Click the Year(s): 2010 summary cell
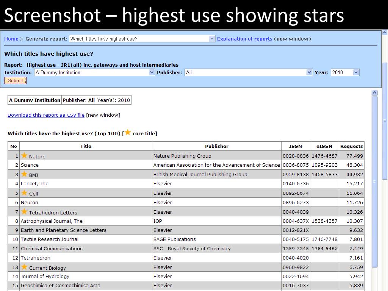 (114, 100)
